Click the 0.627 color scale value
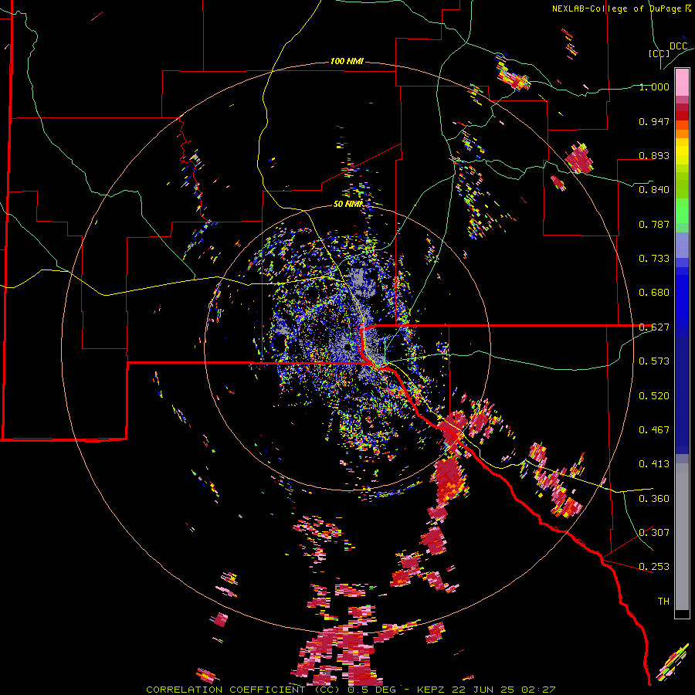This screenshot has height=695, width=695. pyautogui.click(x=654, y=327)
